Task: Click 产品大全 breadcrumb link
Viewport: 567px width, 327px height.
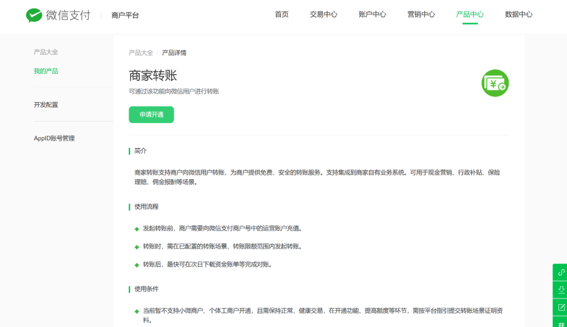Action: coord(141,53)
